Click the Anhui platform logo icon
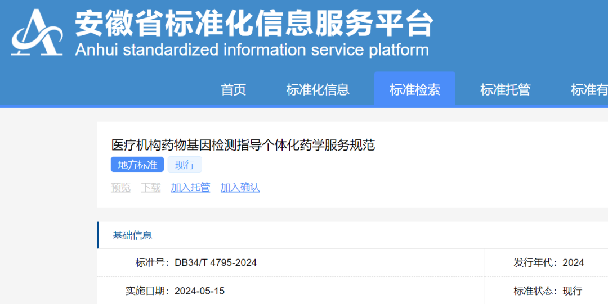The width and height of the screenshot is (608, 304). tap(37, 33)
